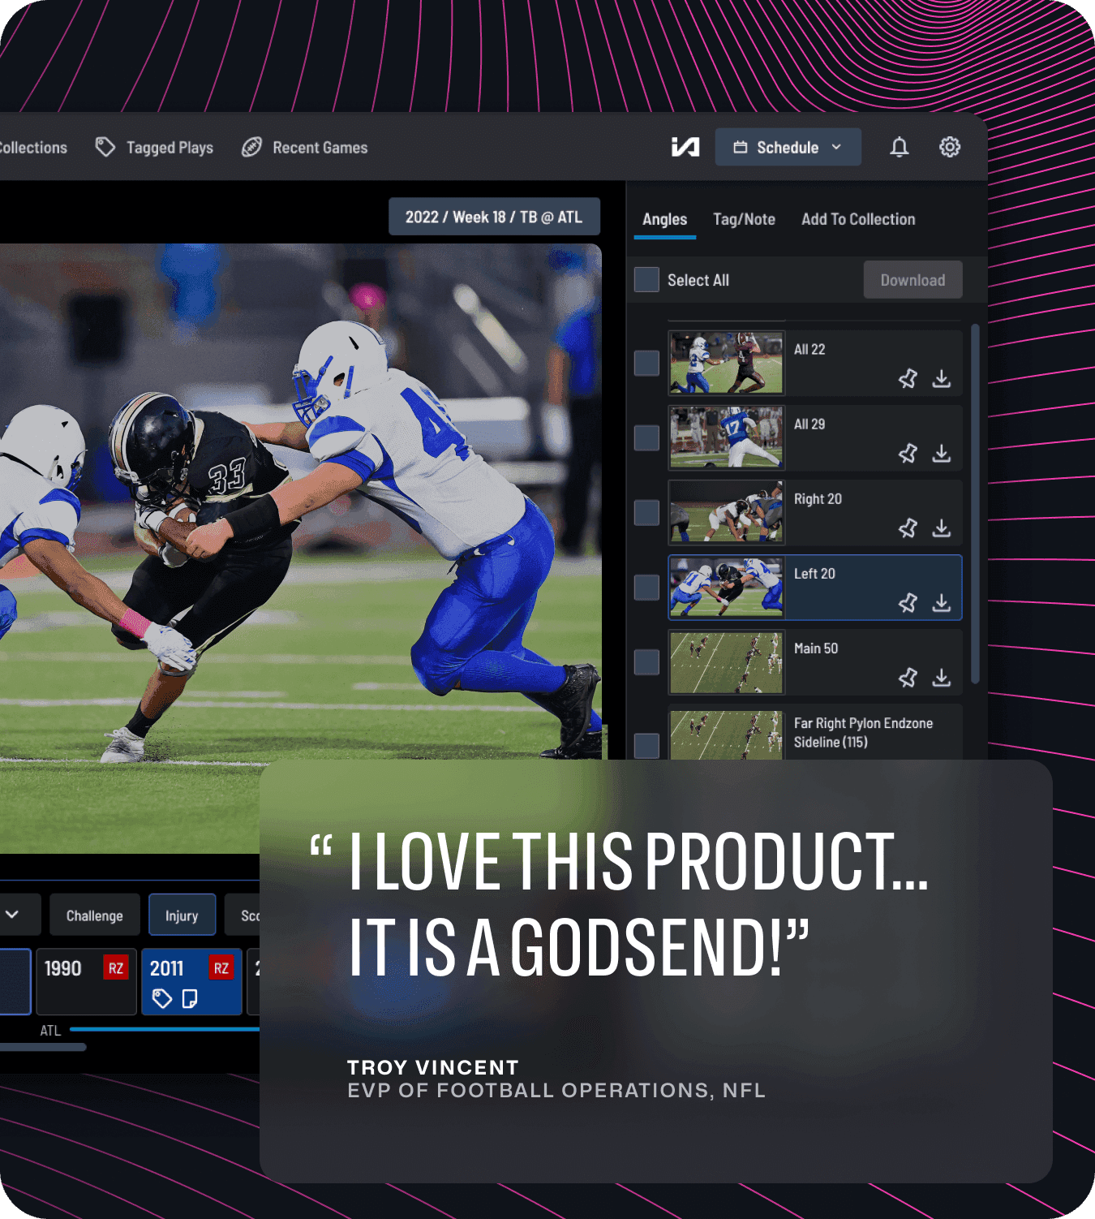1095x1219 pixels.
Task: Open the settings gear icon
Action: coord(949,147)
